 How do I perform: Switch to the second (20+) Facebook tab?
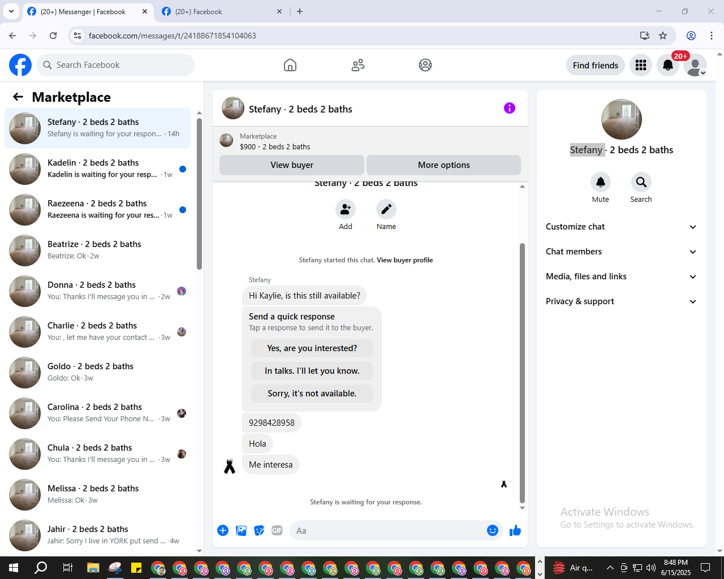coord(223,11)
